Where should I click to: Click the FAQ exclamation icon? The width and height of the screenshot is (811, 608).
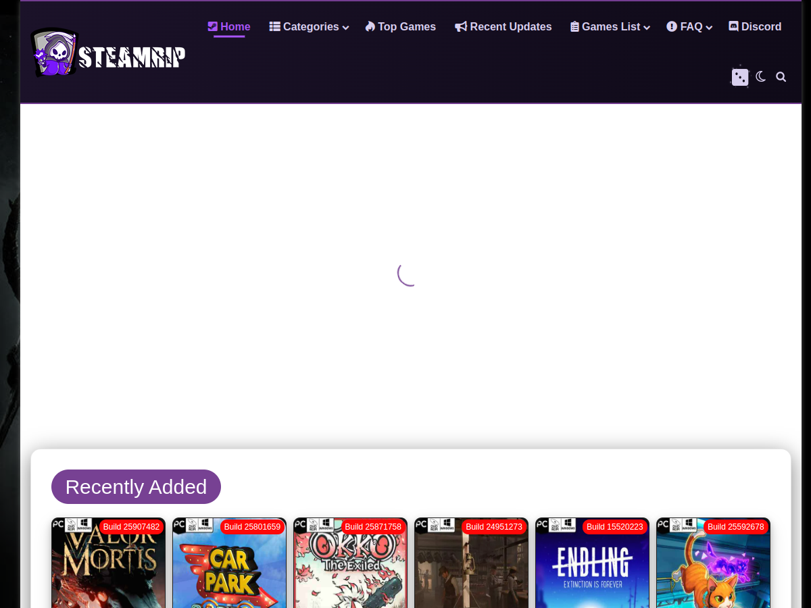[x=672, y=26]
